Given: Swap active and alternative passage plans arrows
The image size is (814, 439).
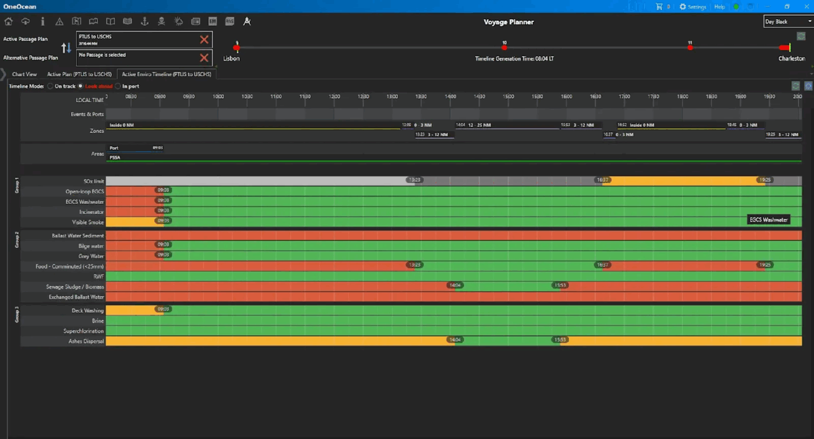Looking at the screenshot, I should 66,48.
